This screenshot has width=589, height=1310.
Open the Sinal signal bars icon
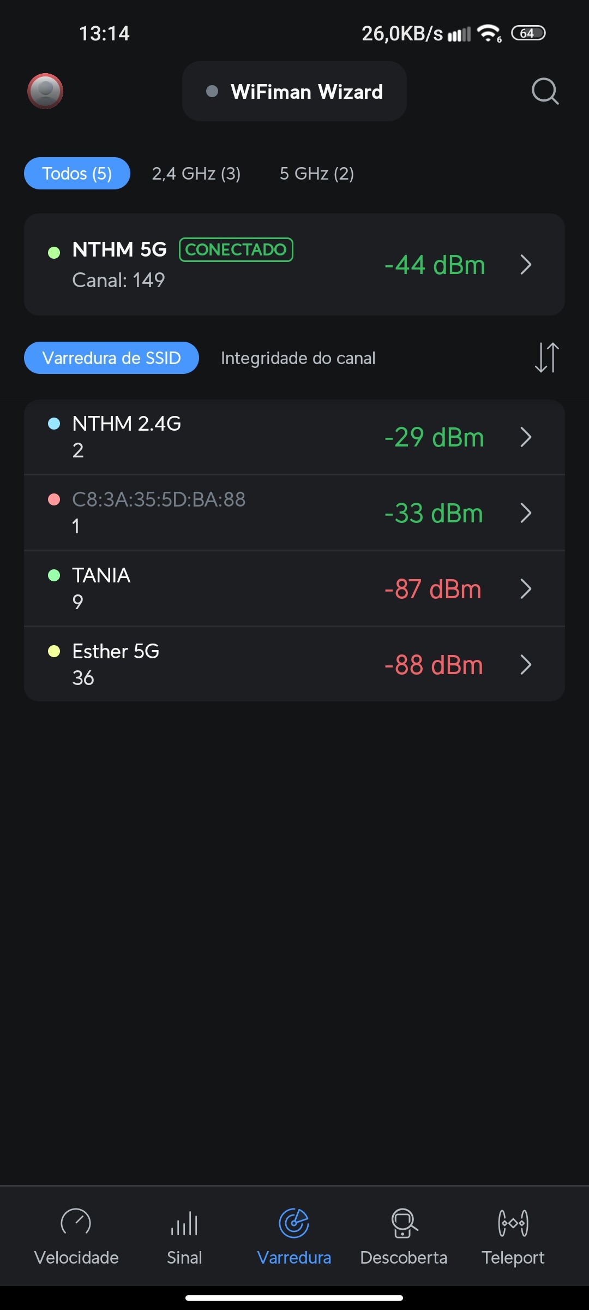(x=184, y=1223)
